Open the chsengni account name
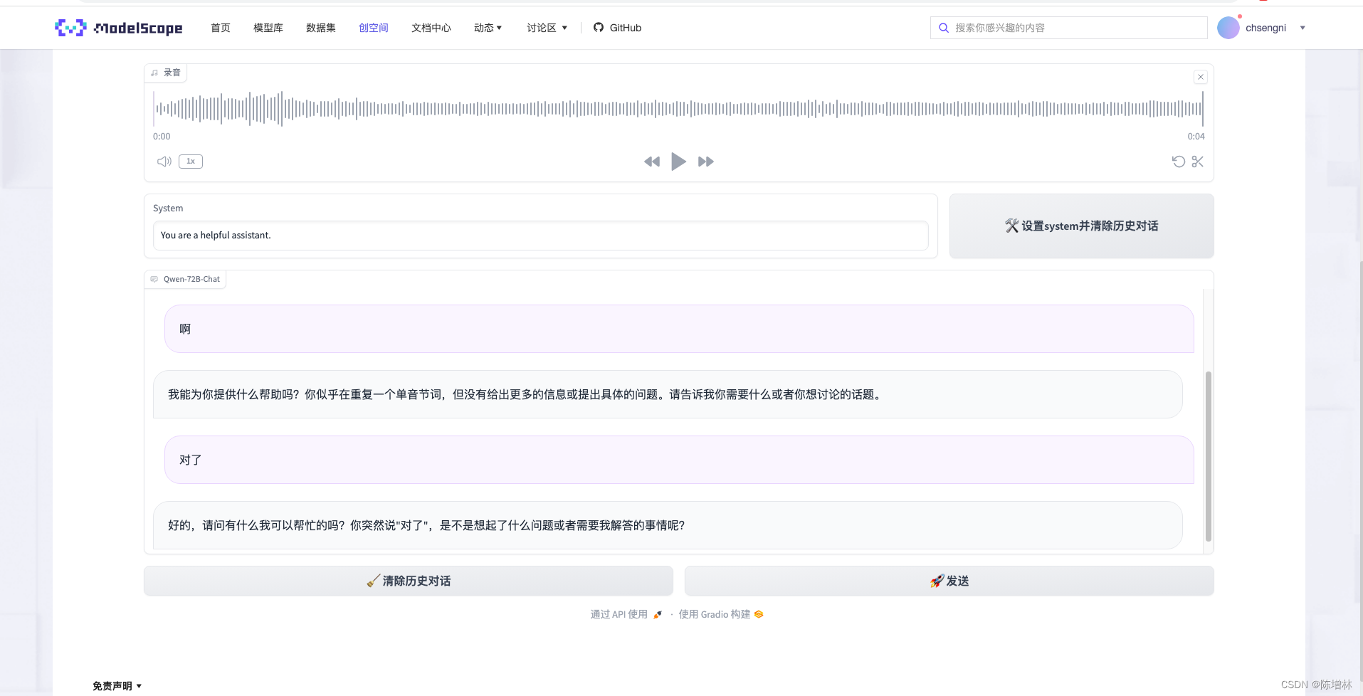The height and width of the screenshot is (696, 1363). click(1265, 28)
